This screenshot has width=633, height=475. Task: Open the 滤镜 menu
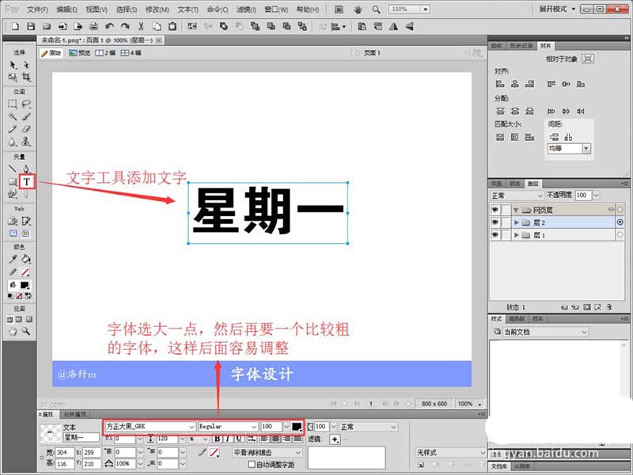(245, 9)
